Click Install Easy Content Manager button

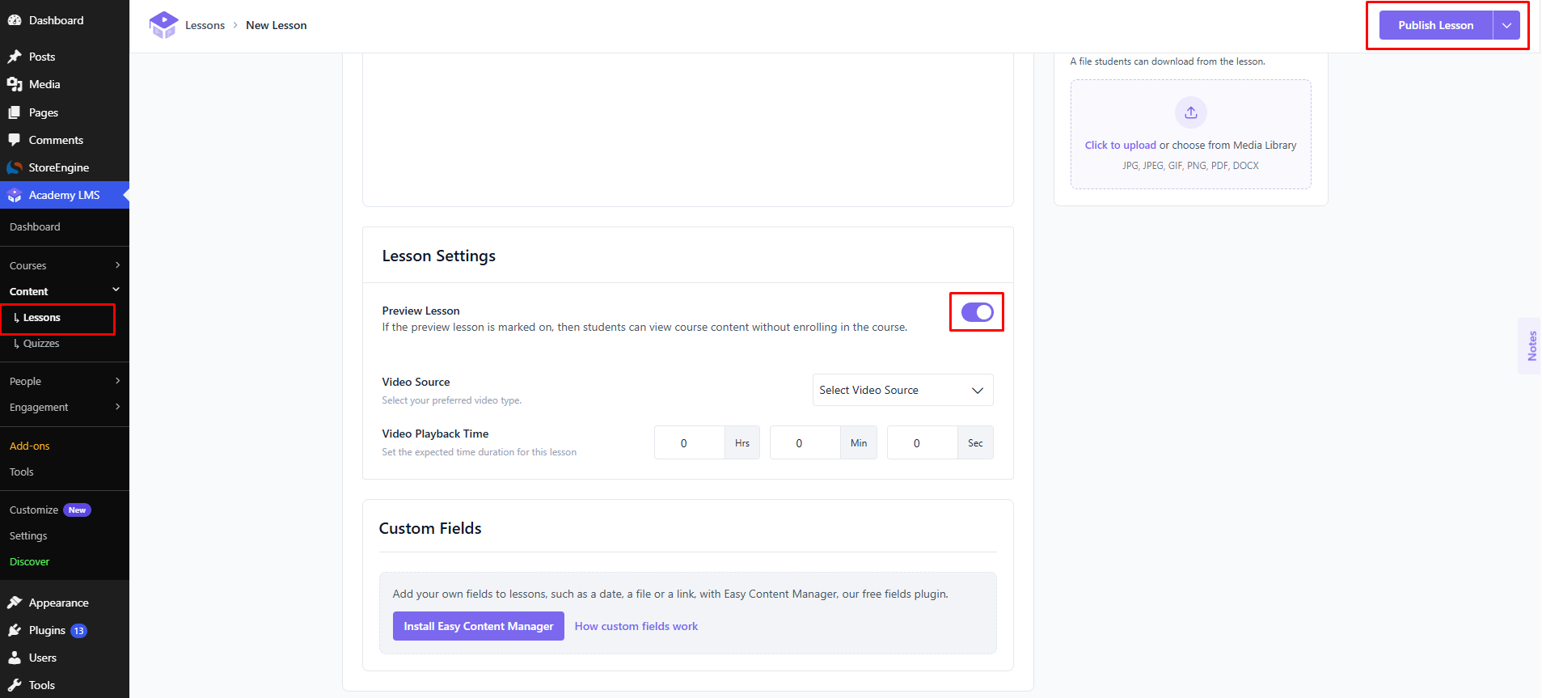coord(479,626)
